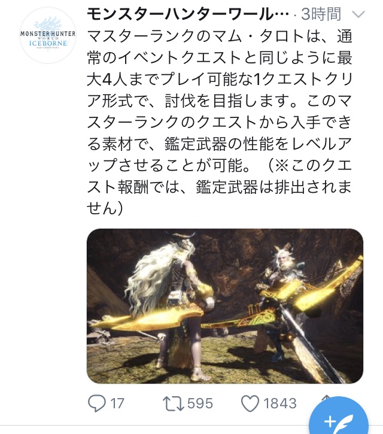Open the tweet options chevron menu

pyautogui.click(x=358, y=14)
